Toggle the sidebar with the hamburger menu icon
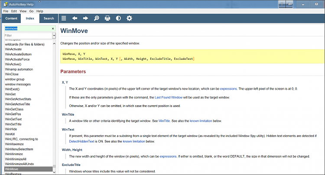Screen dimensions: 325x175 point(64,19)
